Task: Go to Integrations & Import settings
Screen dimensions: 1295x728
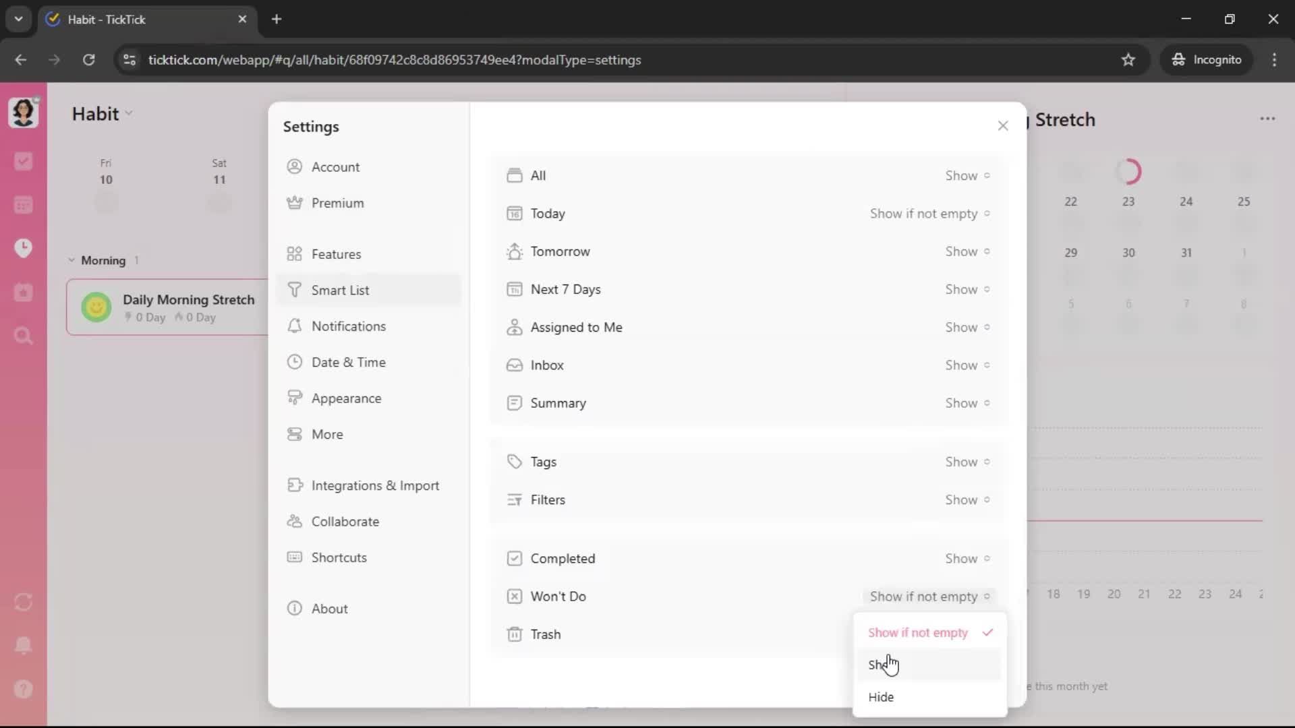Action: (374, 485)
